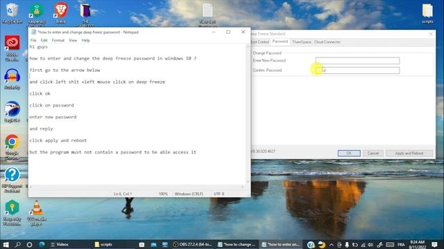Maximize the Notepad window

228,32
